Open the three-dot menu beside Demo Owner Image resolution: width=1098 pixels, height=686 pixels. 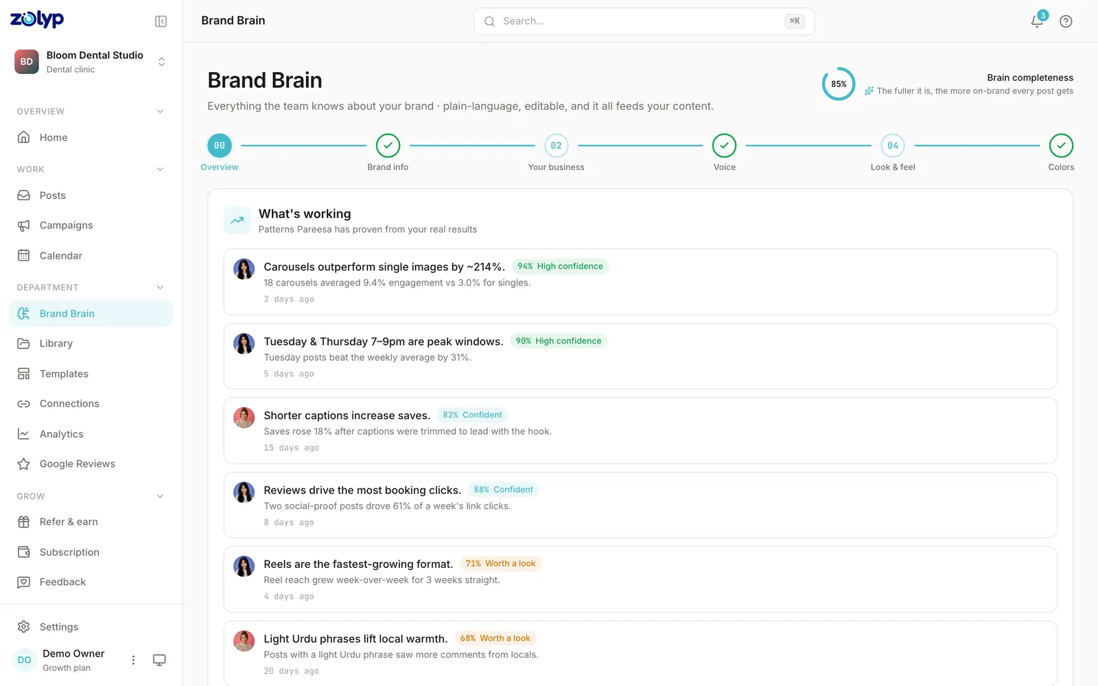click(x=133, y=660)
